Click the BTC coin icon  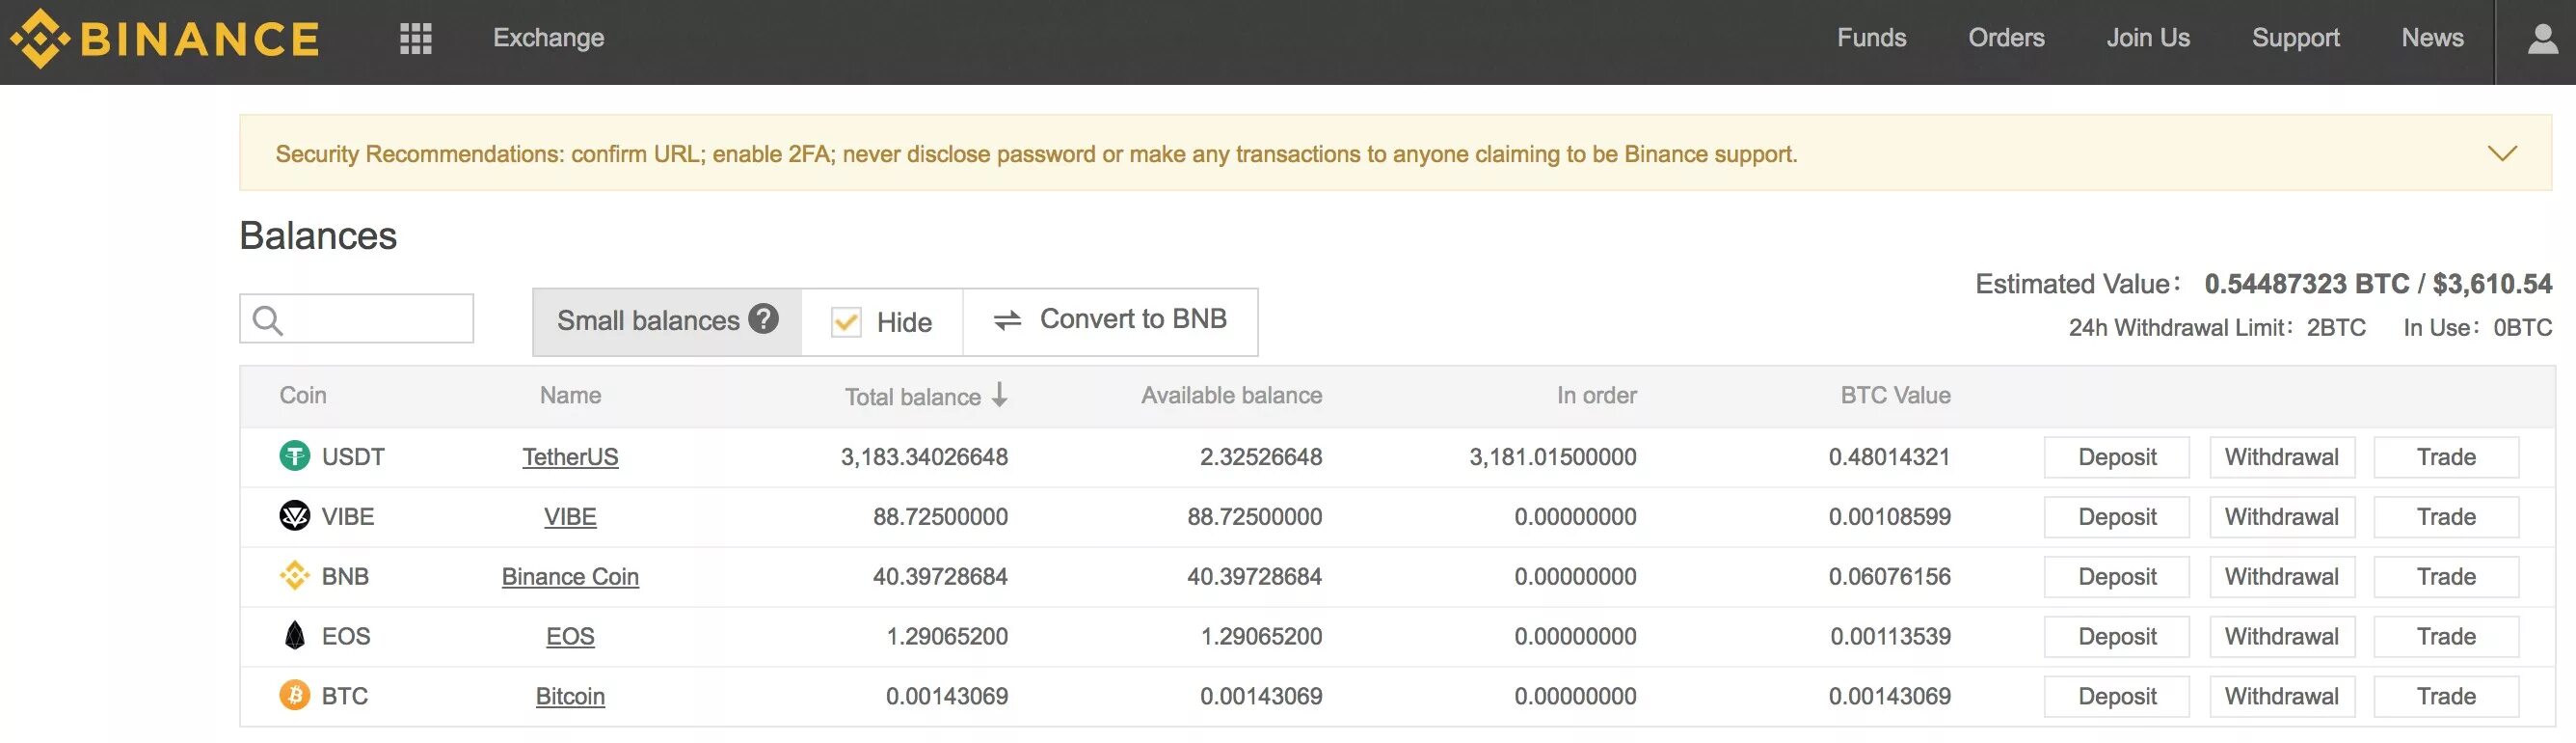point(294,695)
